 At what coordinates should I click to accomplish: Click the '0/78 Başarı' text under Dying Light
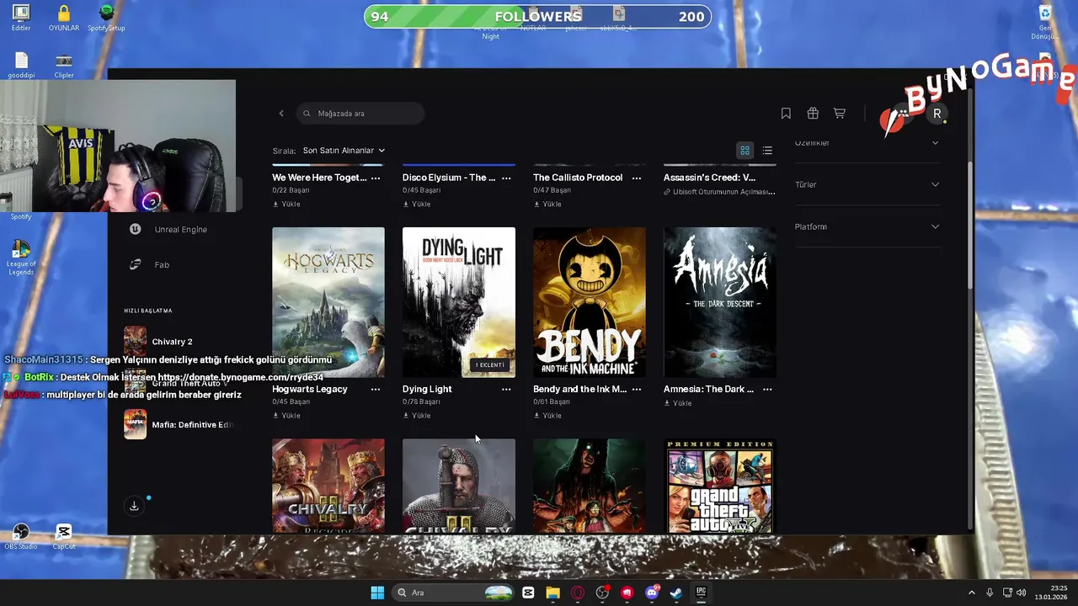422,402
